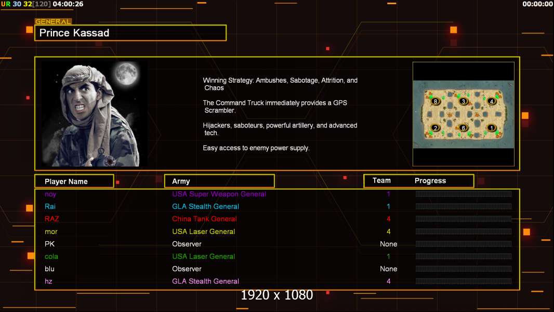Screen dimensions: 554x312
Task: Click player name Rai
Action: coord(50,206)
